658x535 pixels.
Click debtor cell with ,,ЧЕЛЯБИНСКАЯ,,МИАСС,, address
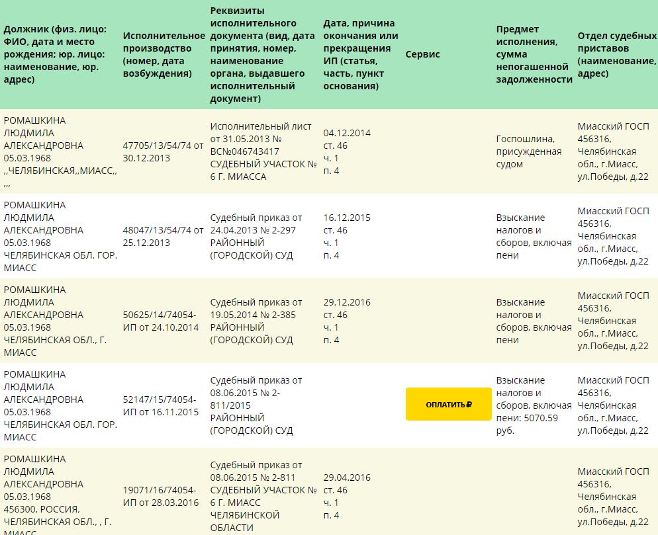[60, 152]
